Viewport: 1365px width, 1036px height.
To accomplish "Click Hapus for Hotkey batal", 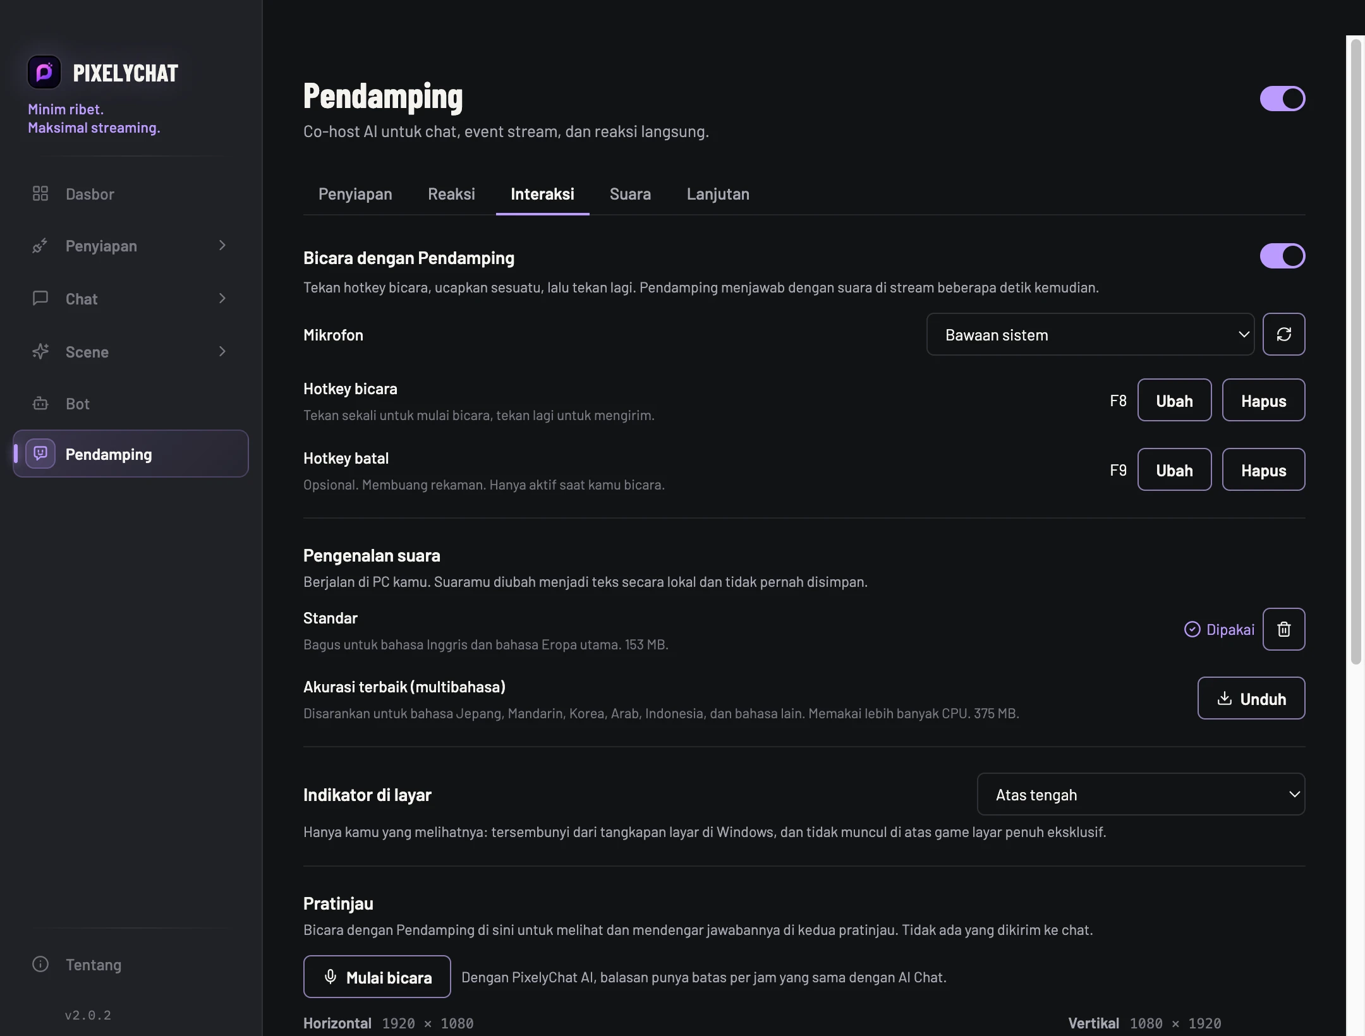I will [x=1263, y=470].
